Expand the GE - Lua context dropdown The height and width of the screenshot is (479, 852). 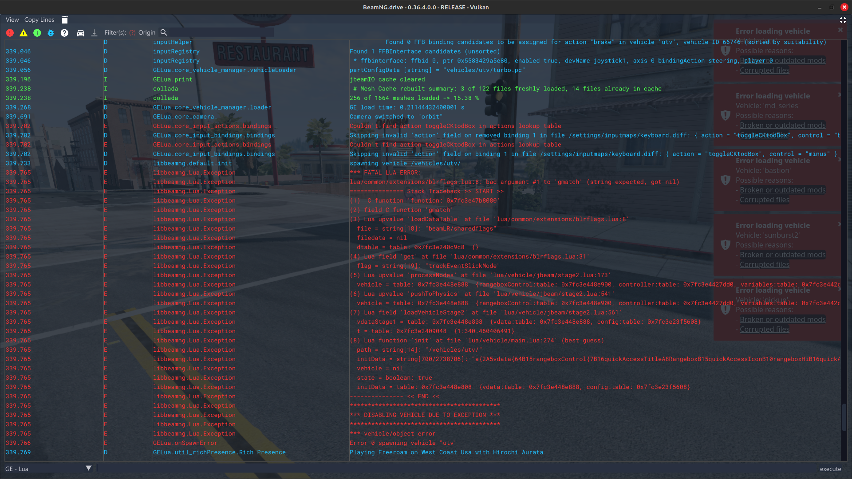pyautogui.click(x=88, y=468)
